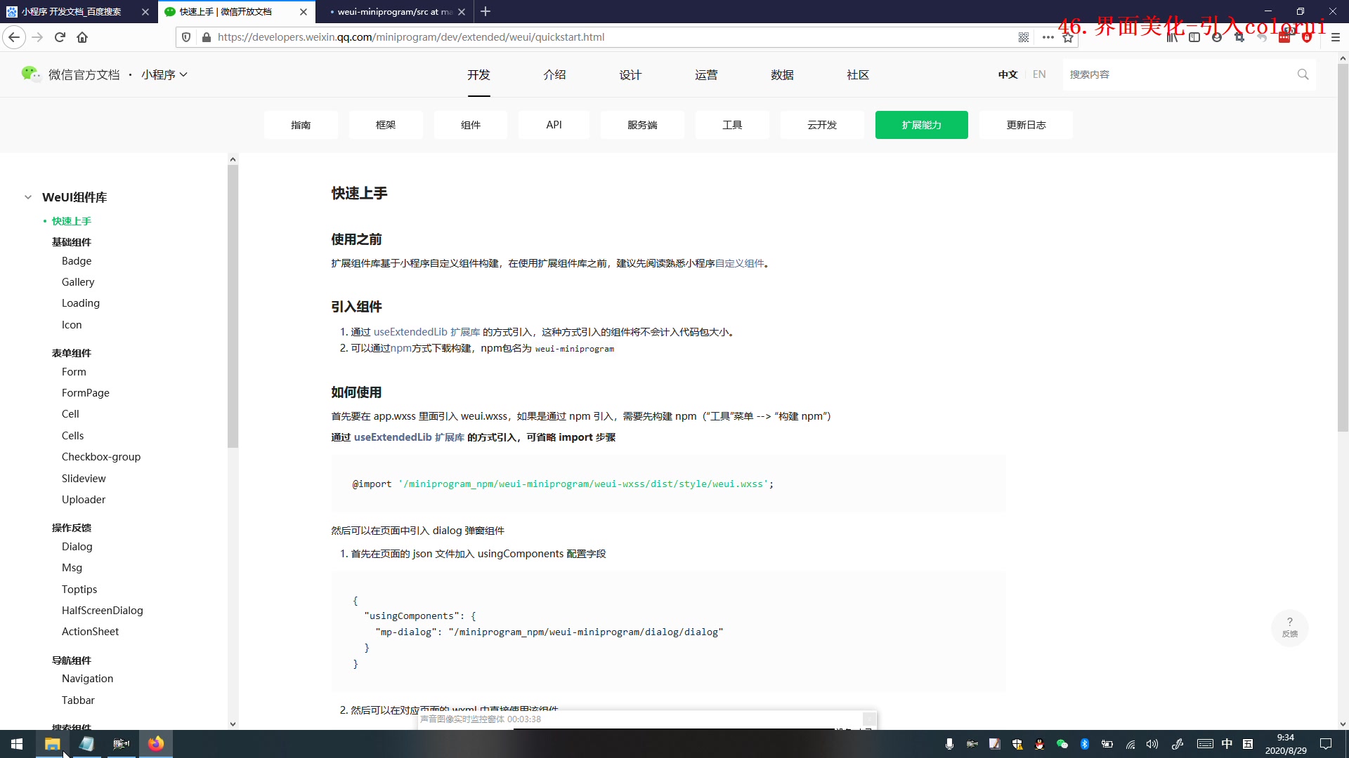Open the API sub-navigation tab
Image resolution: width=1349 pixels, height=758 pixels.
554,125
